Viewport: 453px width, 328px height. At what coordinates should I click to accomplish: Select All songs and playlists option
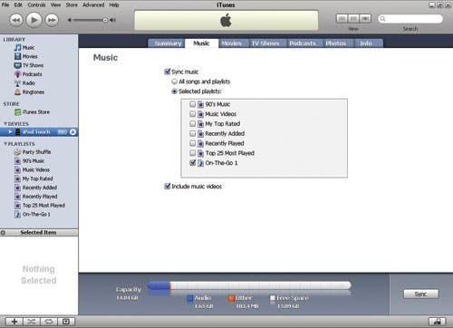pyautogui.click(x=174, y=82)
